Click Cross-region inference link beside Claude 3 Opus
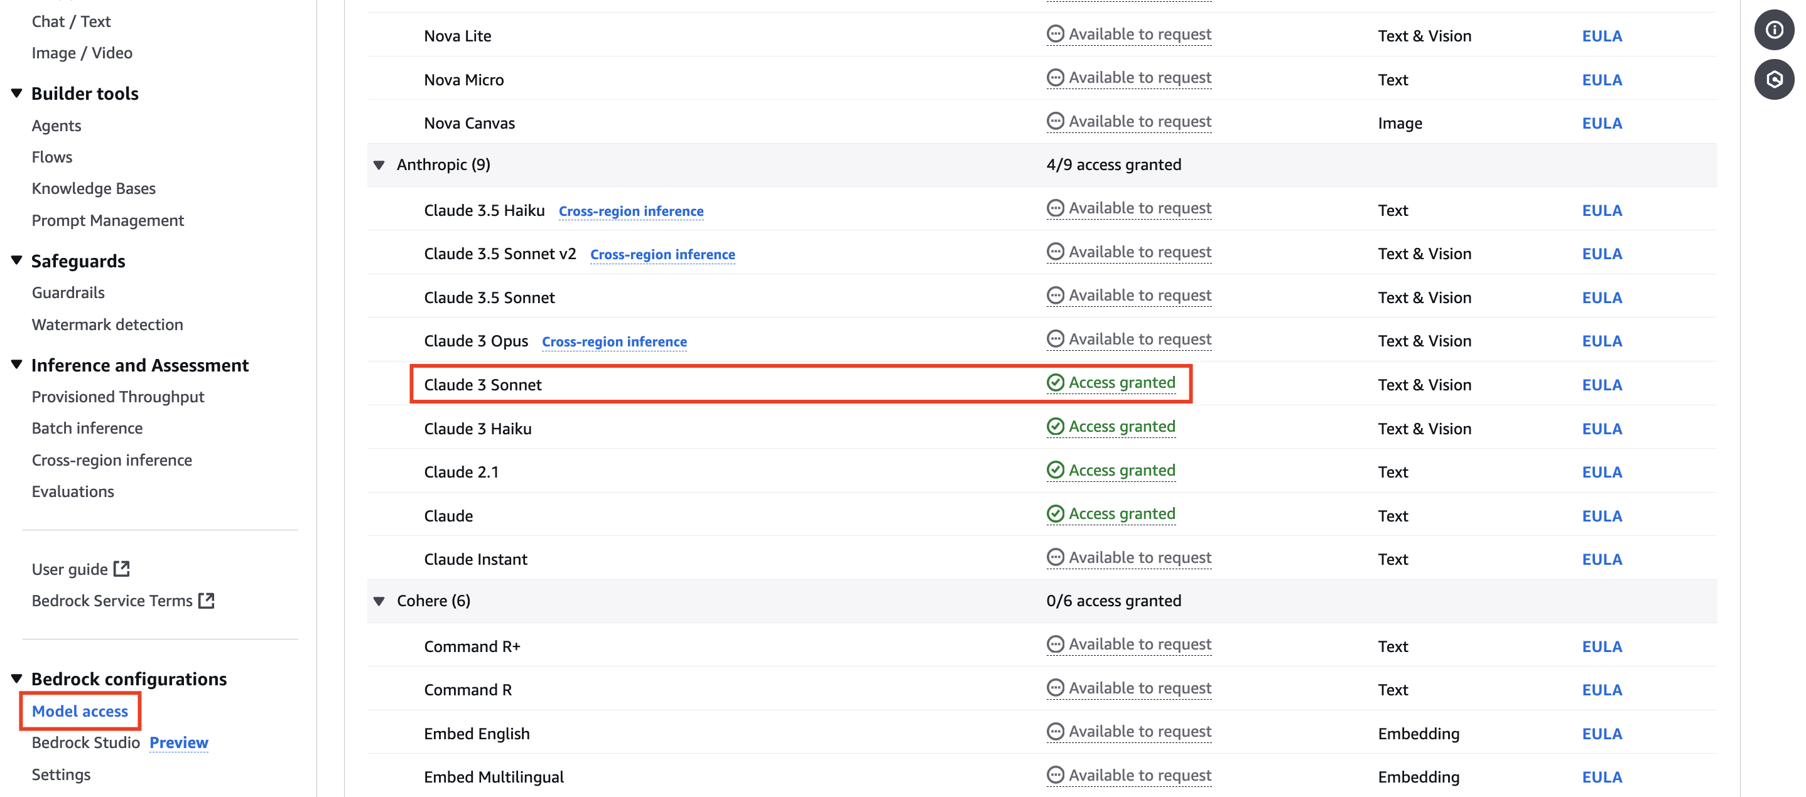1806x797 pixels. 614,342
